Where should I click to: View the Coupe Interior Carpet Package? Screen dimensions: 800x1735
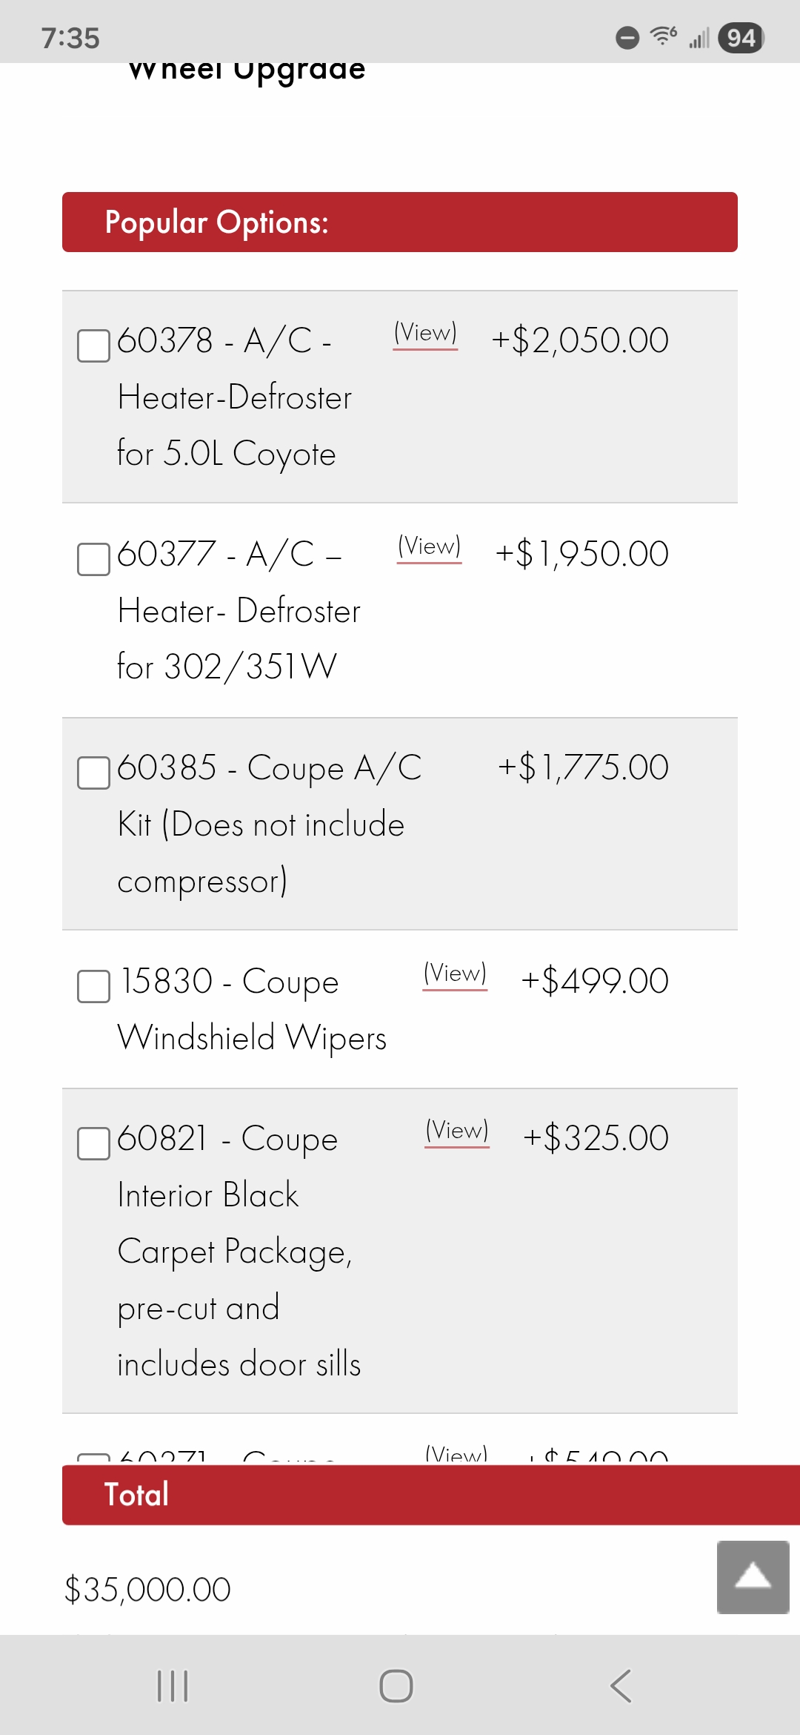pos(457,1131)
